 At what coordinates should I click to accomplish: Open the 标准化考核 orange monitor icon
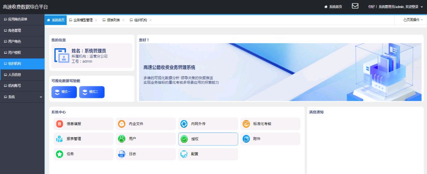[246, 124]
